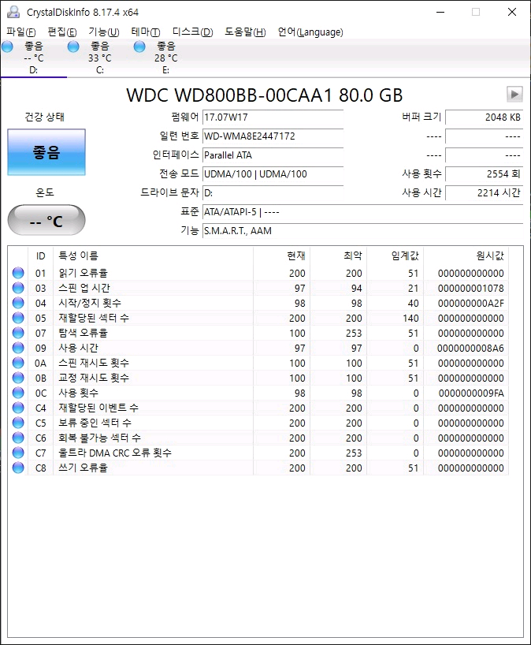Click the power on count value 2554 회
Image resolution: width=531 pixels, height=645 pixels.
(x=485, y=174)
